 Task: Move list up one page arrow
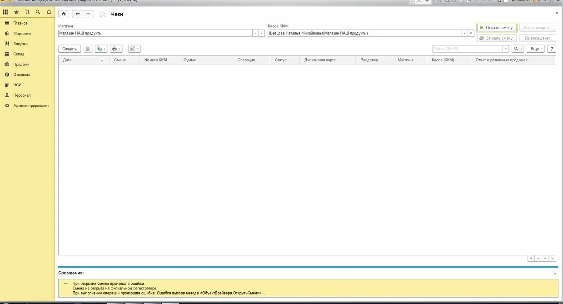(x=538, y=258)
